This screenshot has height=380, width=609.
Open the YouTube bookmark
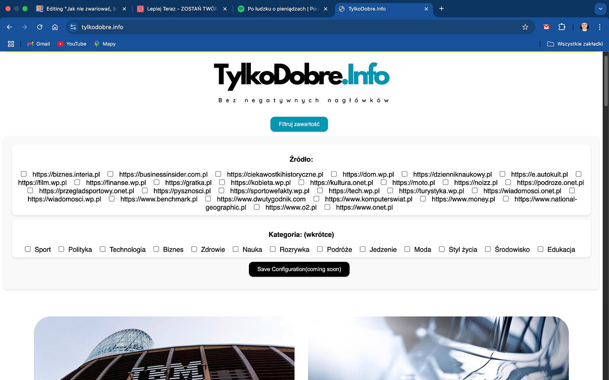(x=72, y=44)
